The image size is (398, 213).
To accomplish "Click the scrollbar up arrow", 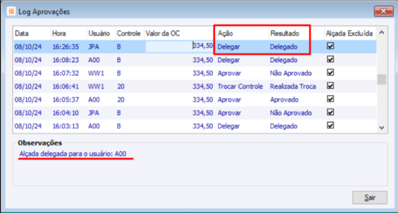I will tap(382, 32).
